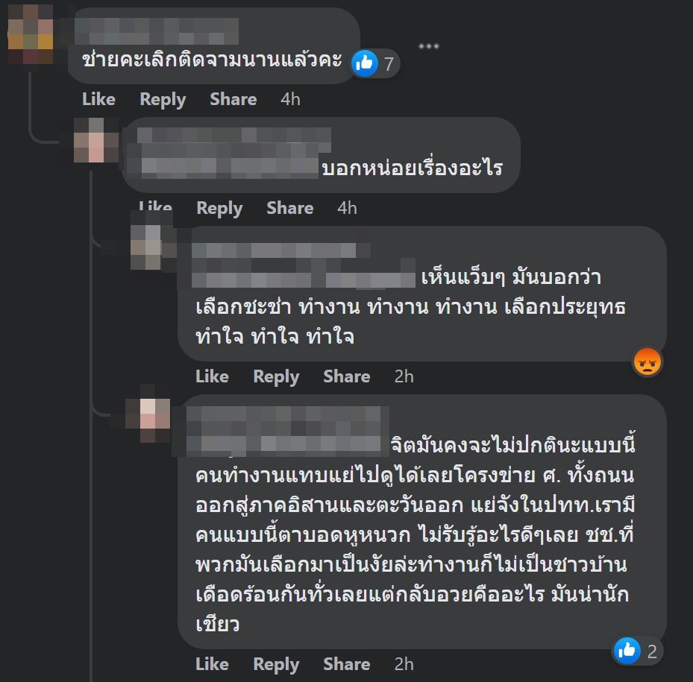Share the comment with the angry reaction

[346, 376]
